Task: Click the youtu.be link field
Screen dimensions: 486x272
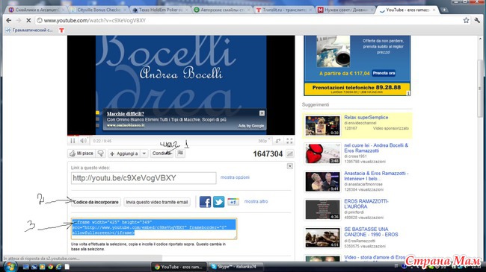Action: 144,178
